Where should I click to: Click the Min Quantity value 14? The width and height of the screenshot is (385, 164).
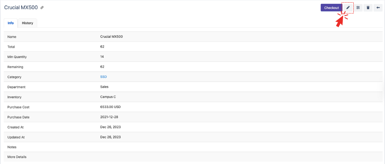[102, 57]
